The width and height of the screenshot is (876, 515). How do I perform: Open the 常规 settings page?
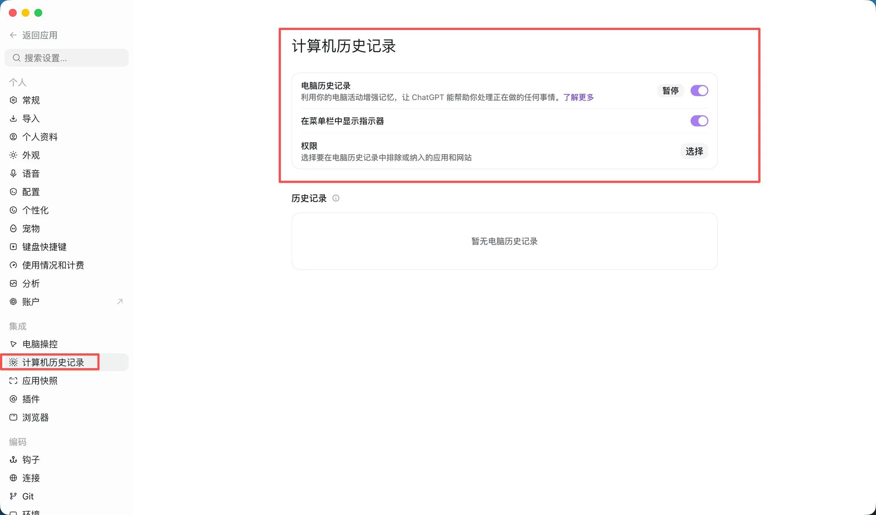[x=66, y=100]
